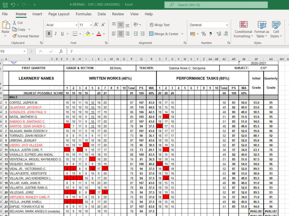
Task: Switch to the Formulas tab
Action: (x=84, y=14)
